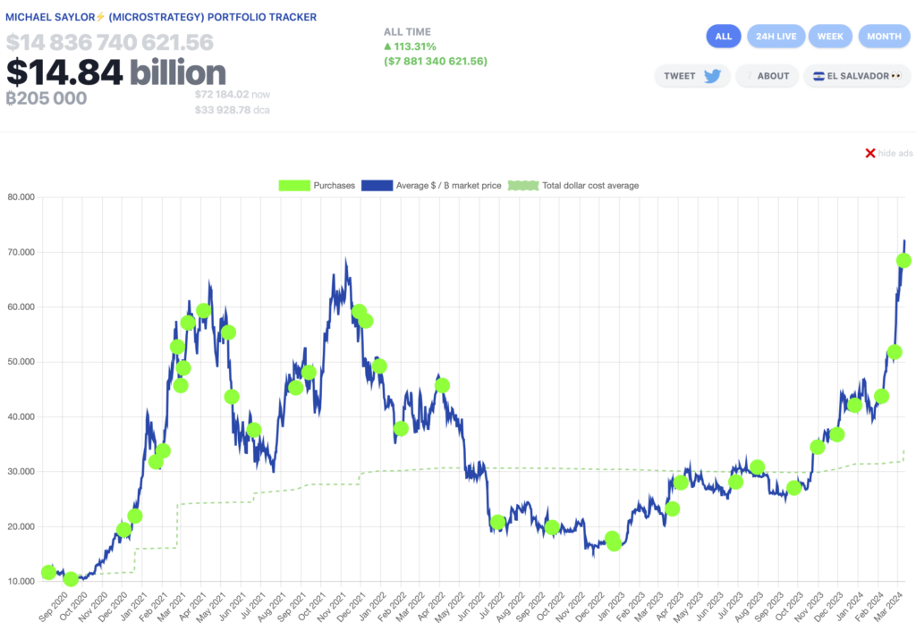
Task: Show the MONTH range
Action: [x=884, y=37]
